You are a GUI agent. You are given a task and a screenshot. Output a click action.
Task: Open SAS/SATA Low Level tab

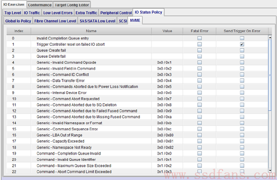[x=97, y=21]
